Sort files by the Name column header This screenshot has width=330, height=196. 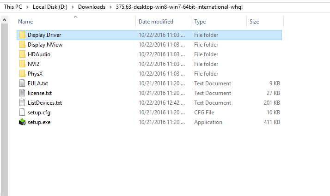[76, 21]
